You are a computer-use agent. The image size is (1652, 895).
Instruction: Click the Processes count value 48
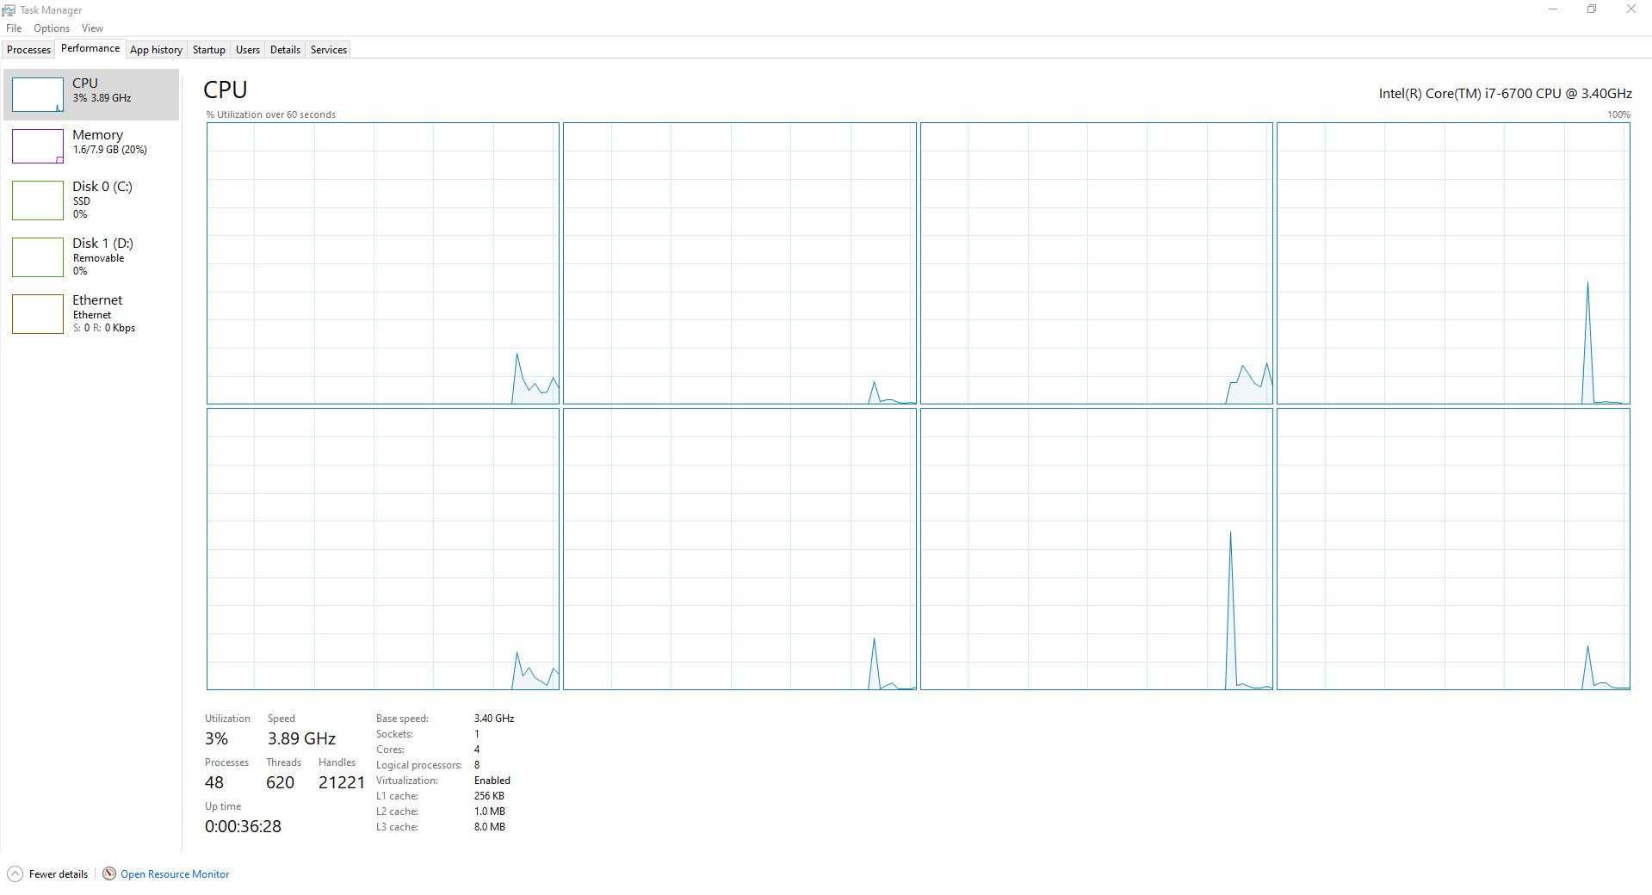point(214,783)
